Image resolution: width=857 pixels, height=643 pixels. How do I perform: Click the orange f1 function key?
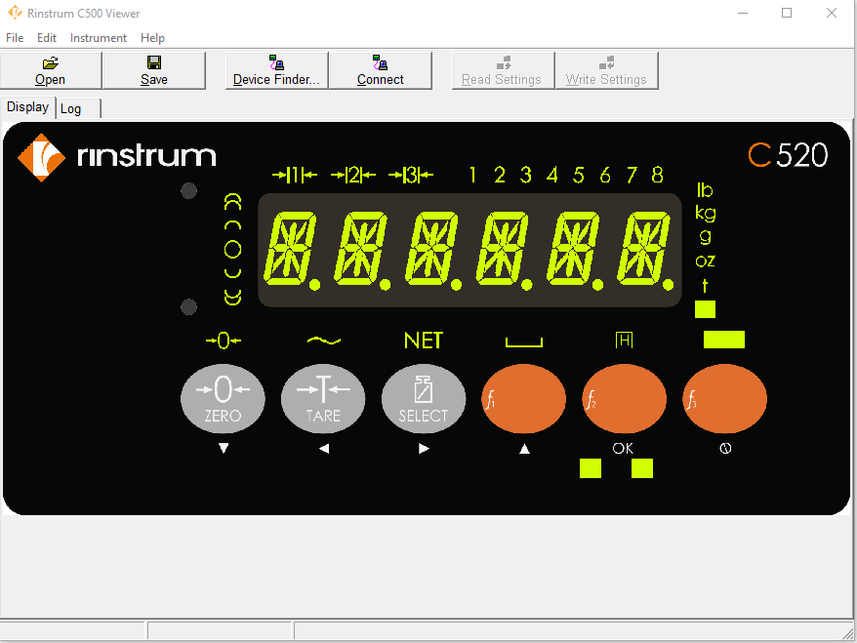click(523, 399)
